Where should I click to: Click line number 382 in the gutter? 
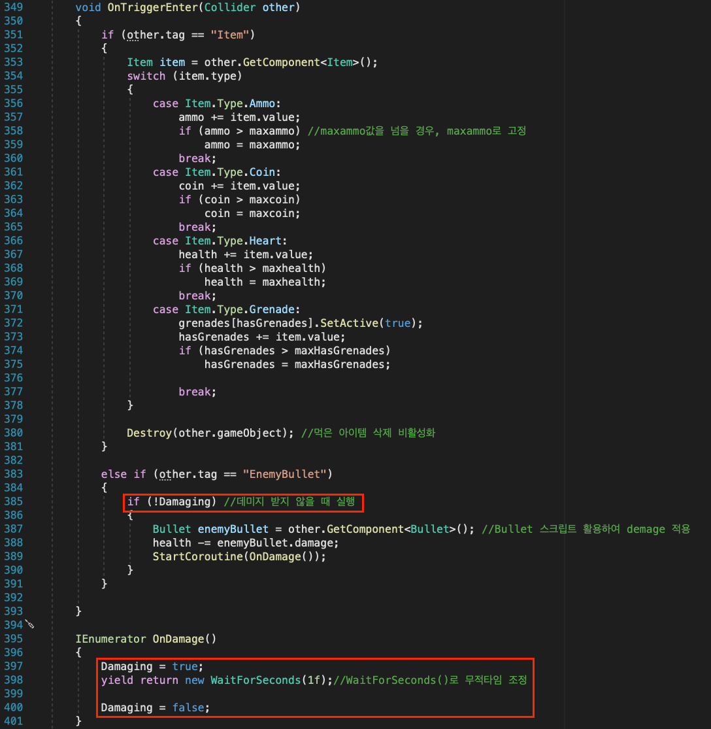tap(14, 460)
